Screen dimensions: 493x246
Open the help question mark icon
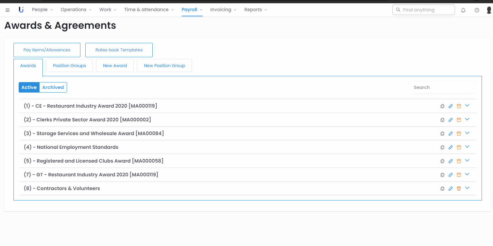(477, 10)
